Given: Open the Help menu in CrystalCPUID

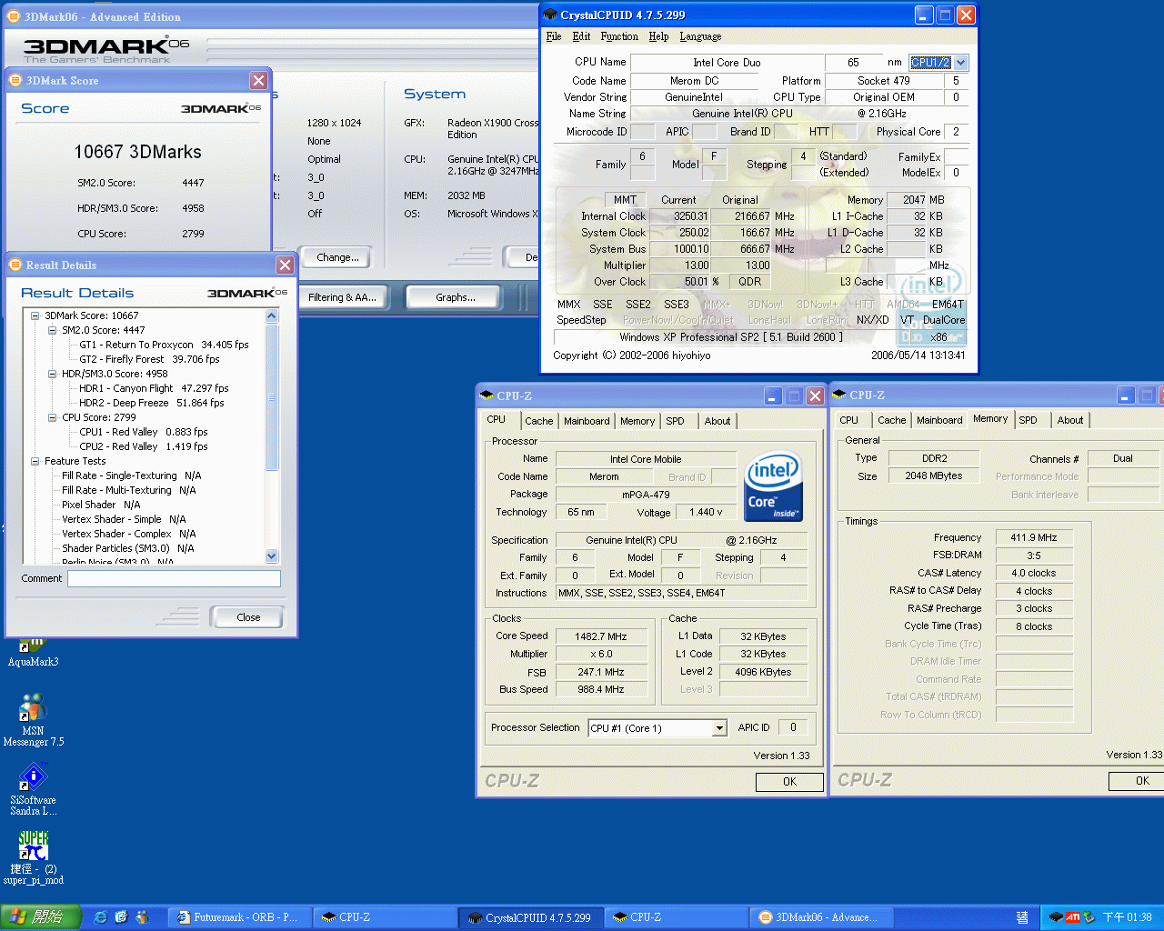Looking at the screenshot, I should (x=659, y=36).
